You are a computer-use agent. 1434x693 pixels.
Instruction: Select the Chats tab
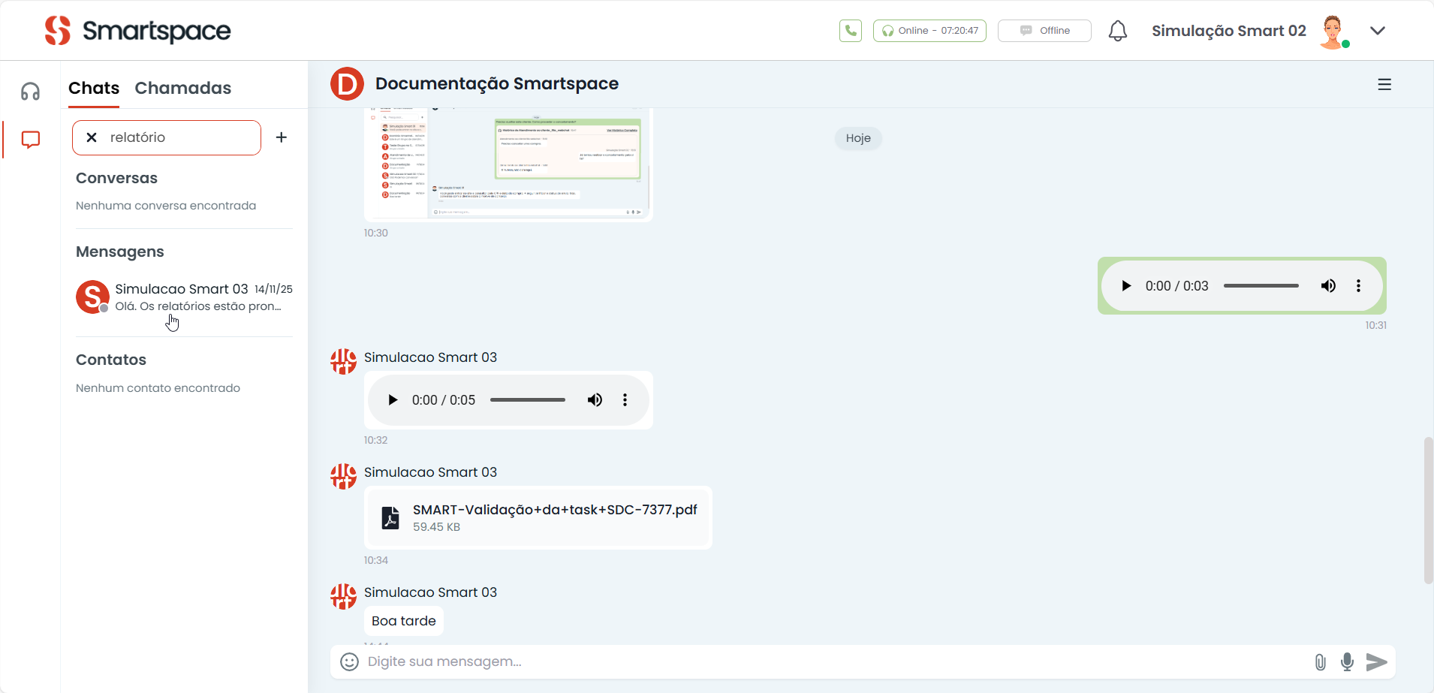point(94,88)
